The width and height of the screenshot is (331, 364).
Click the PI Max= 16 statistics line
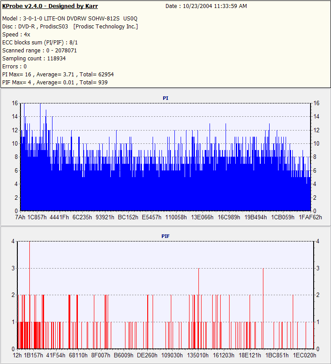58,75
